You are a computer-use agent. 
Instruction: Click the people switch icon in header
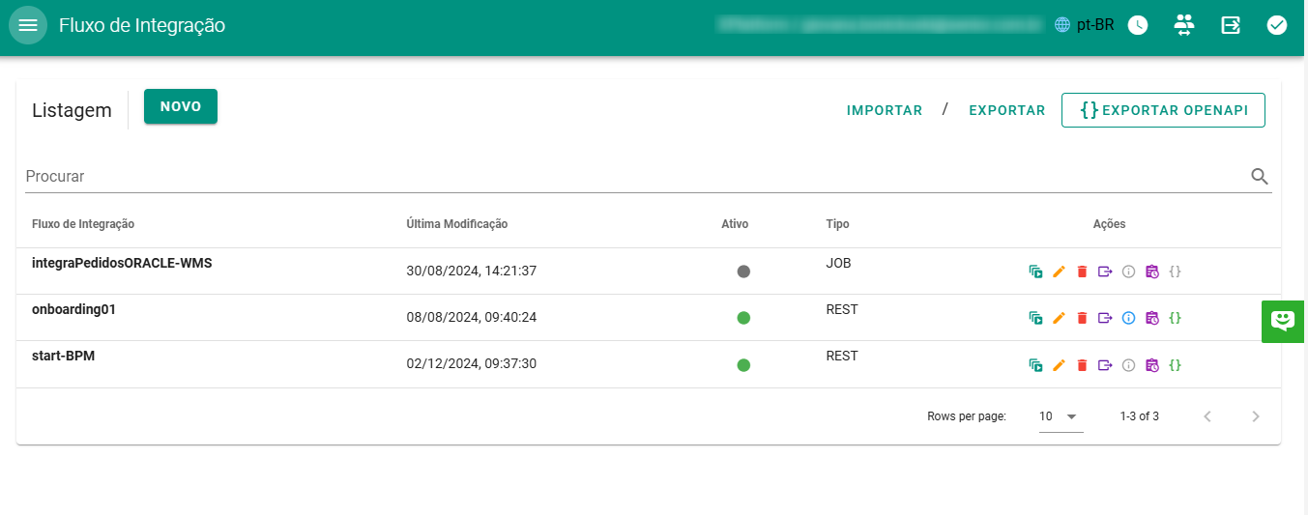pos(1184,25)
